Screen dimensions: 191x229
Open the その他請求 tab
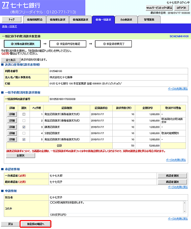click(126, 20)
